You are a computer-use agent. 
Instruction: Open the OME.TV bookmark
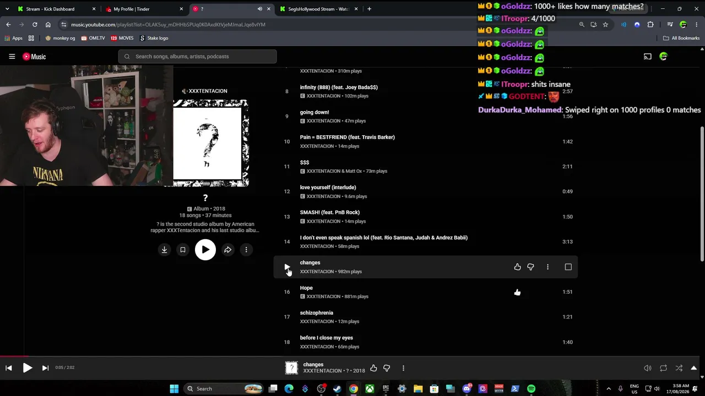[x=93, y=38]
